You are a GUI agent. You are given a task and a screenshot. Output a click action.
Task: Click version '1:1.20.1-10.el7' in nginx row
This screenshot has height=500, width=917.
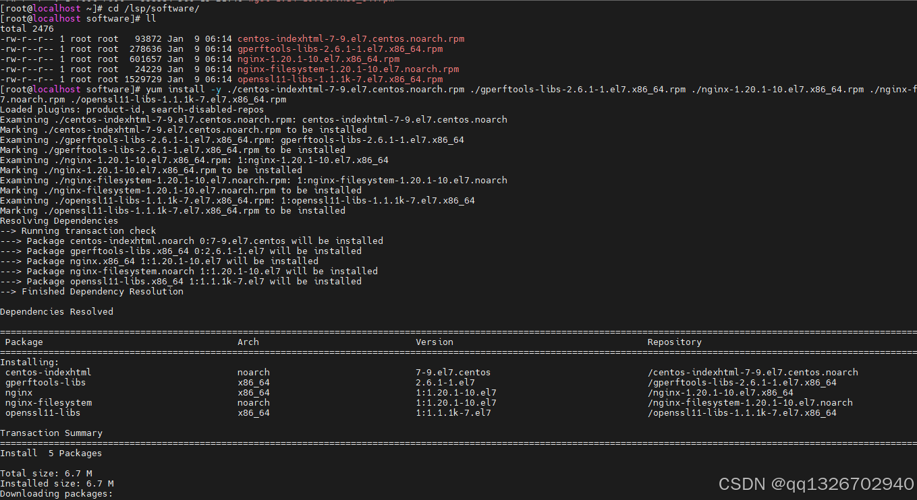pos(456,392)
